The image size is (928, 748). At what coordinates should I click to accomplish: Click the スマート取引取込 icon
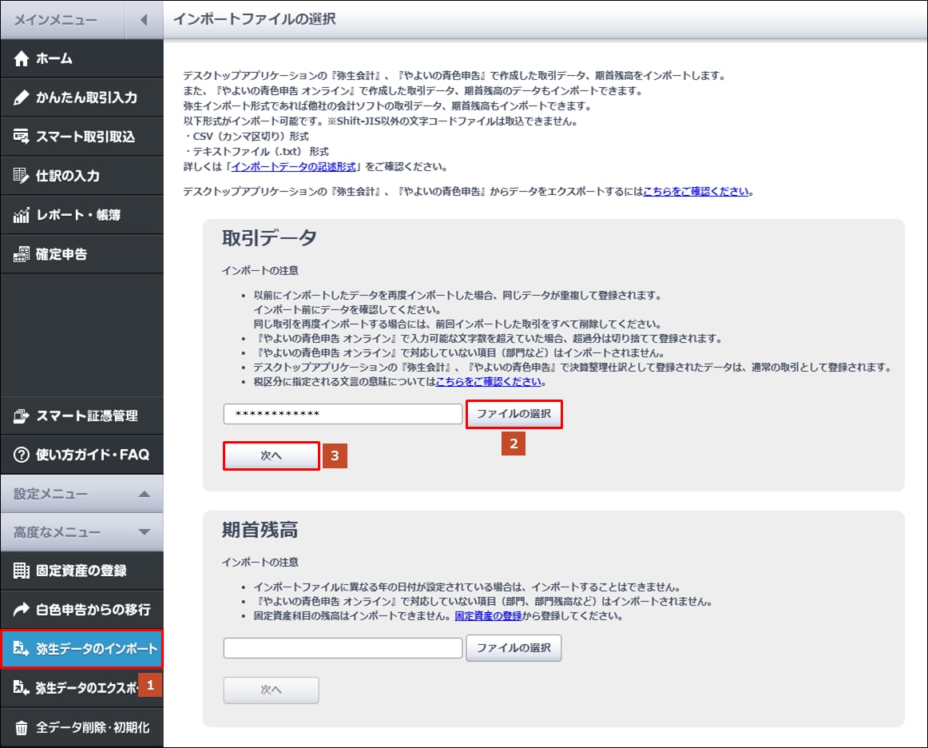[x=22, y=136]
